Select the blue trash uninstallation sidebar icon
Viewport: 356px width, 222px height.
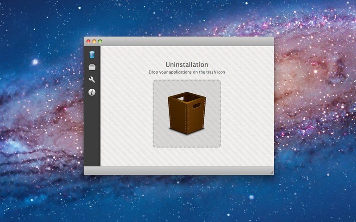point(92,54)
